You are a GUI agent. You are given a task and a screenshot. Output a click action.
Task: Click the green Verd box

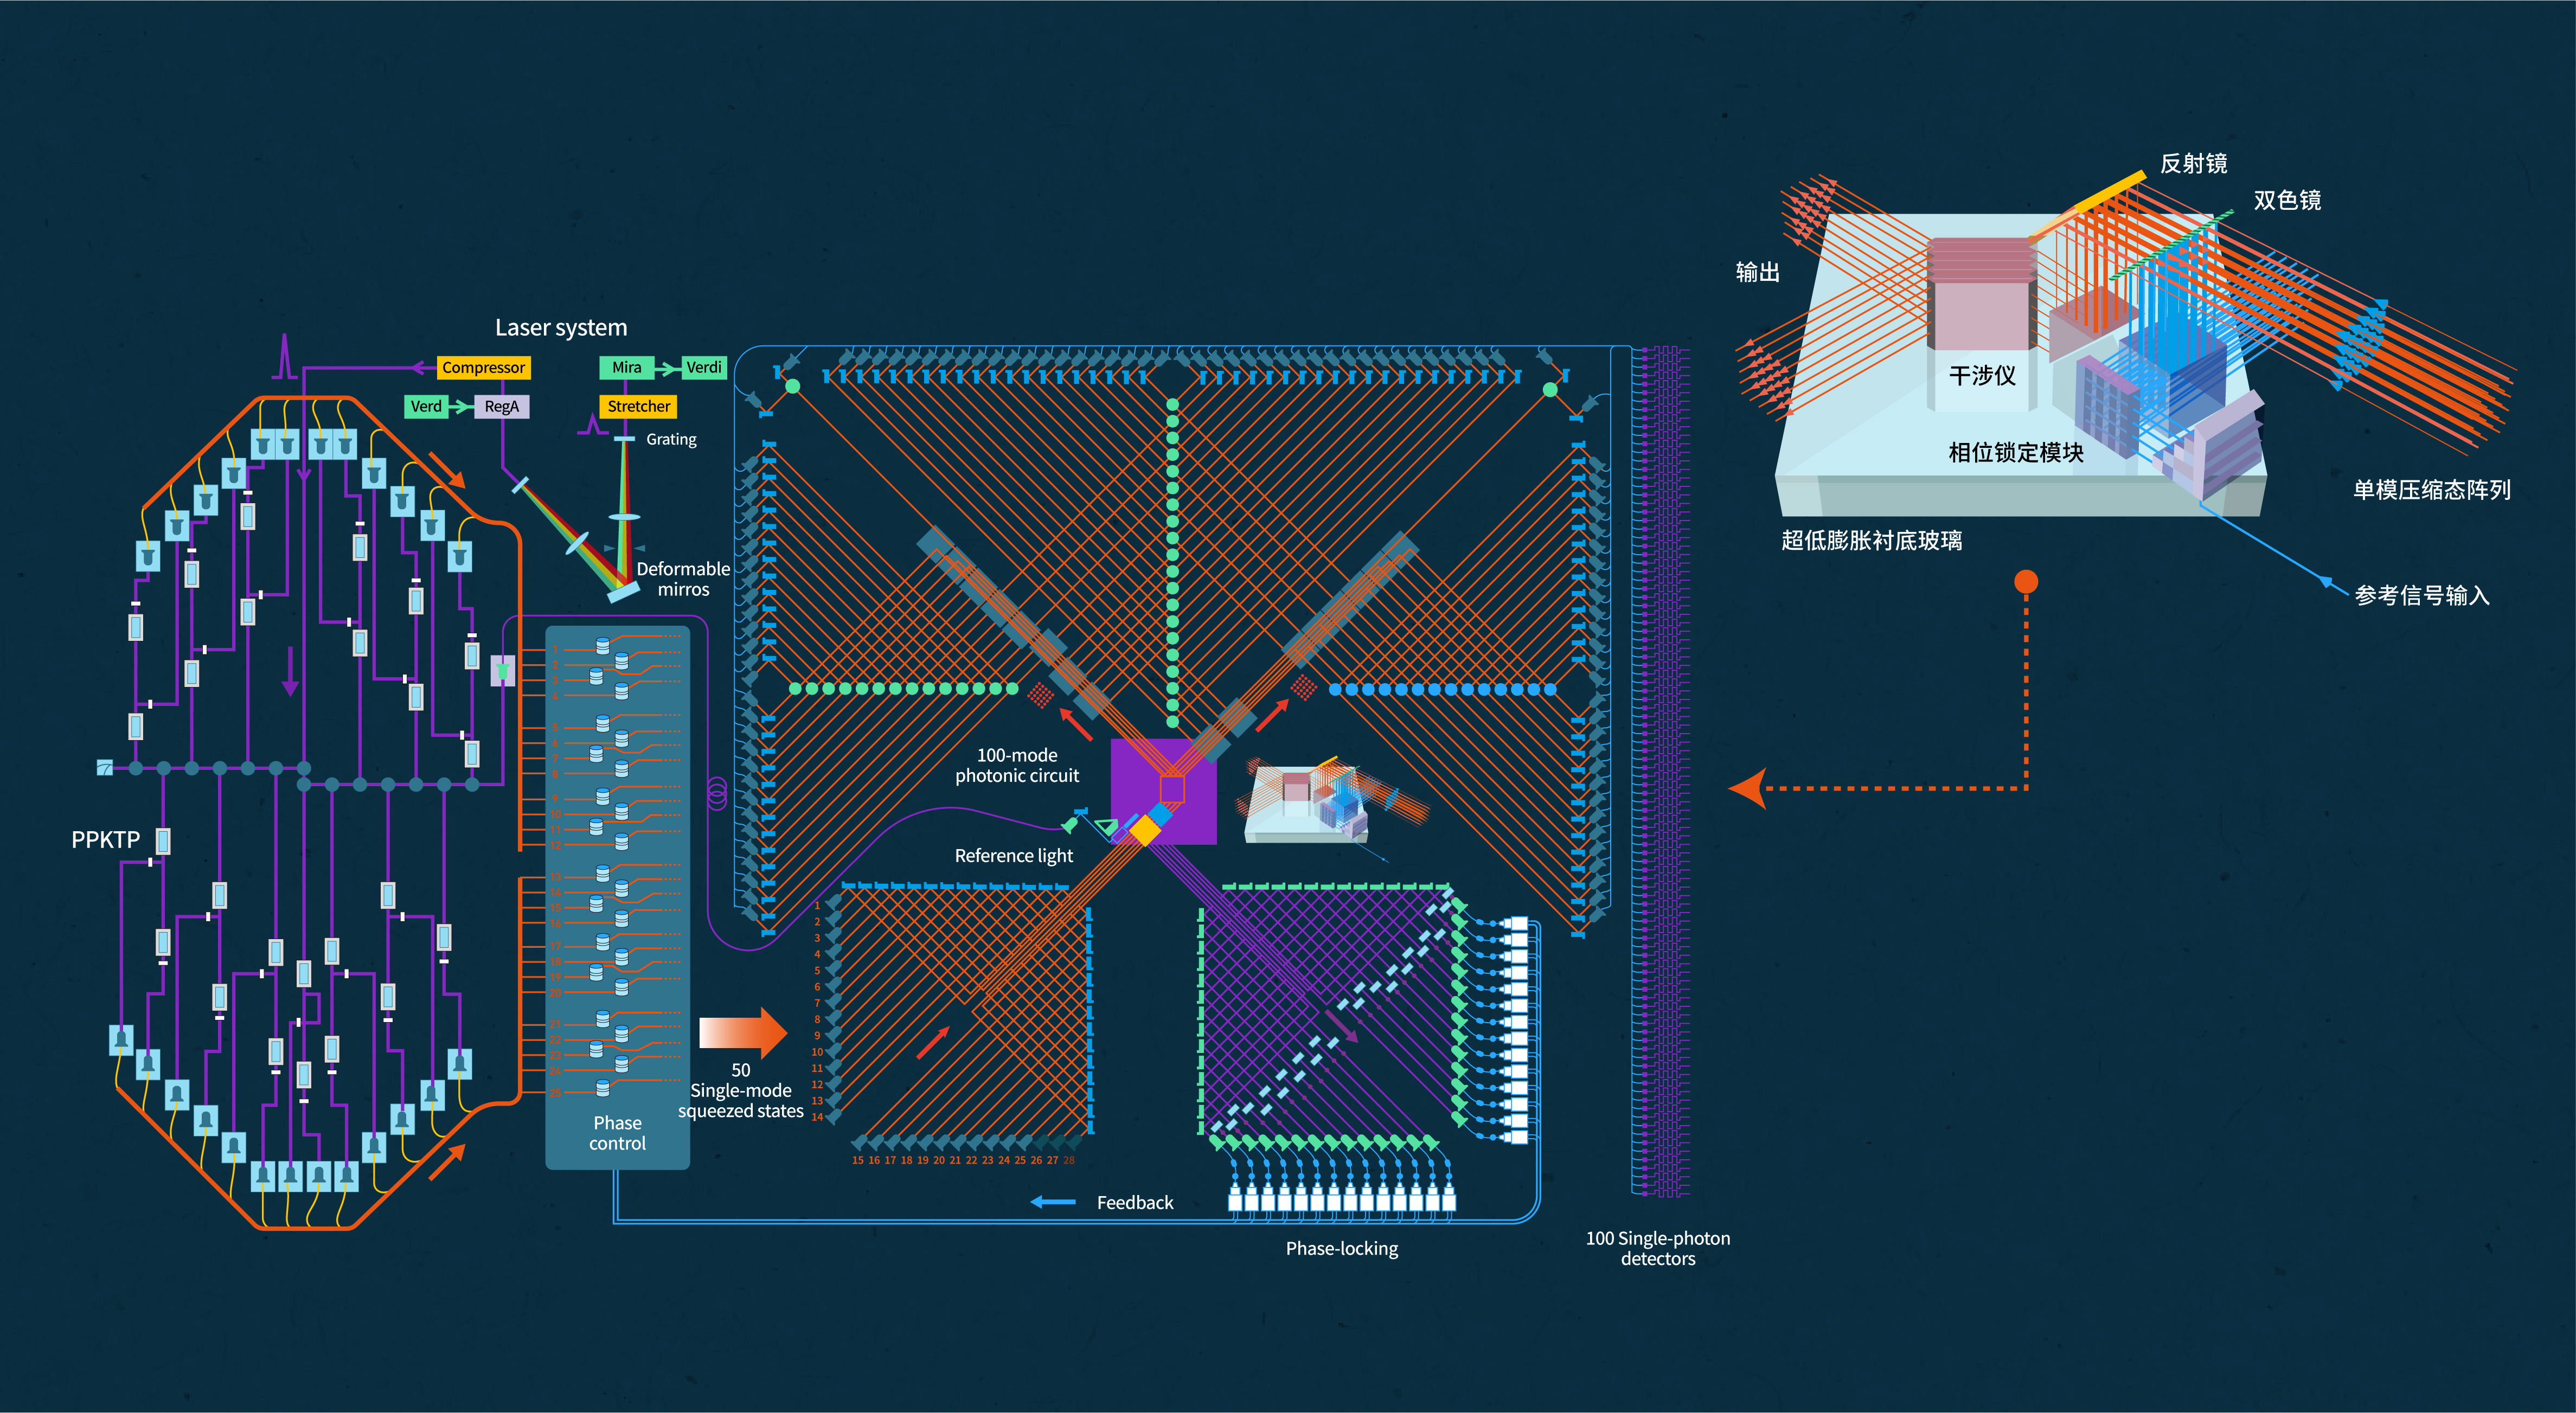click(426, 407)
